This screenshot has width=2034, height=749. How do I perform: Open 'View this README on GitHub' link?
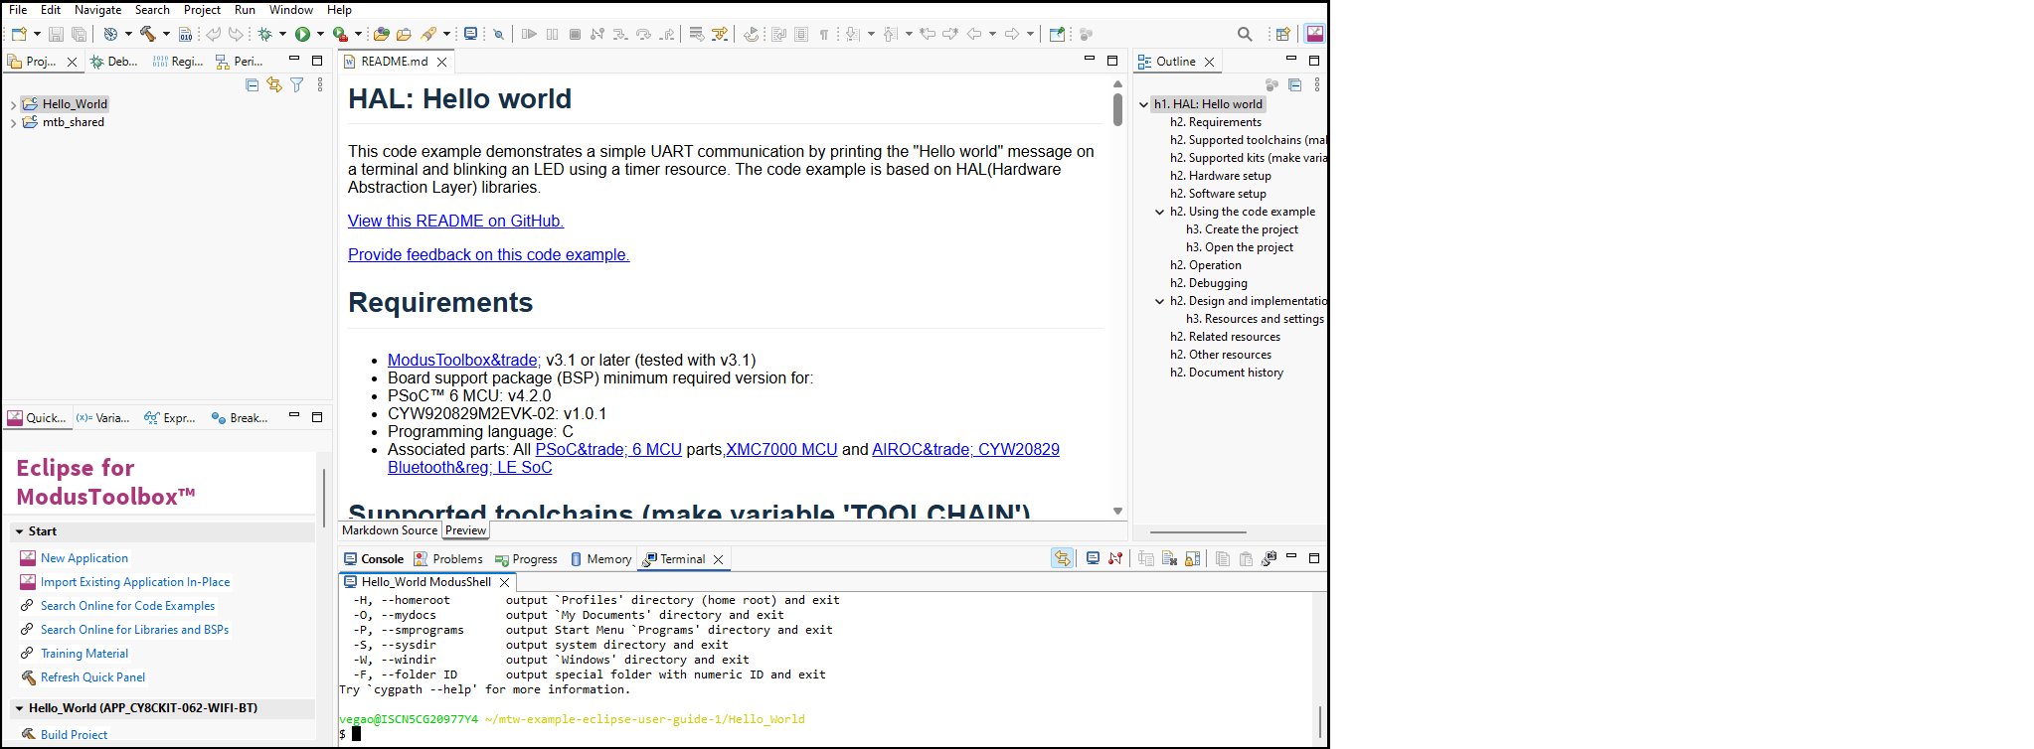[x=455, y=222]
